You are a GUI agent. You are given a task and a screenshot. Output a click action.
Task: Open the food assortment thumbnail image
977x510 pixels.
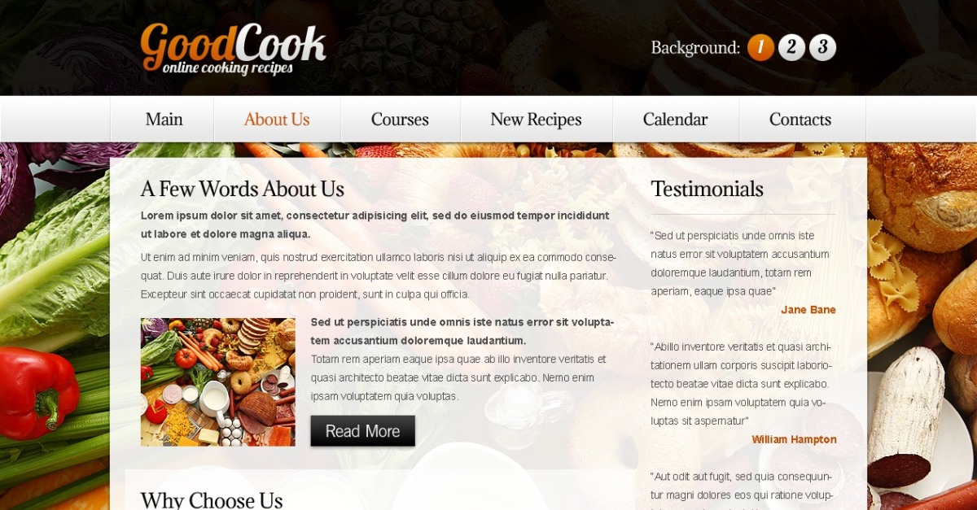click(x=217, y=381)
